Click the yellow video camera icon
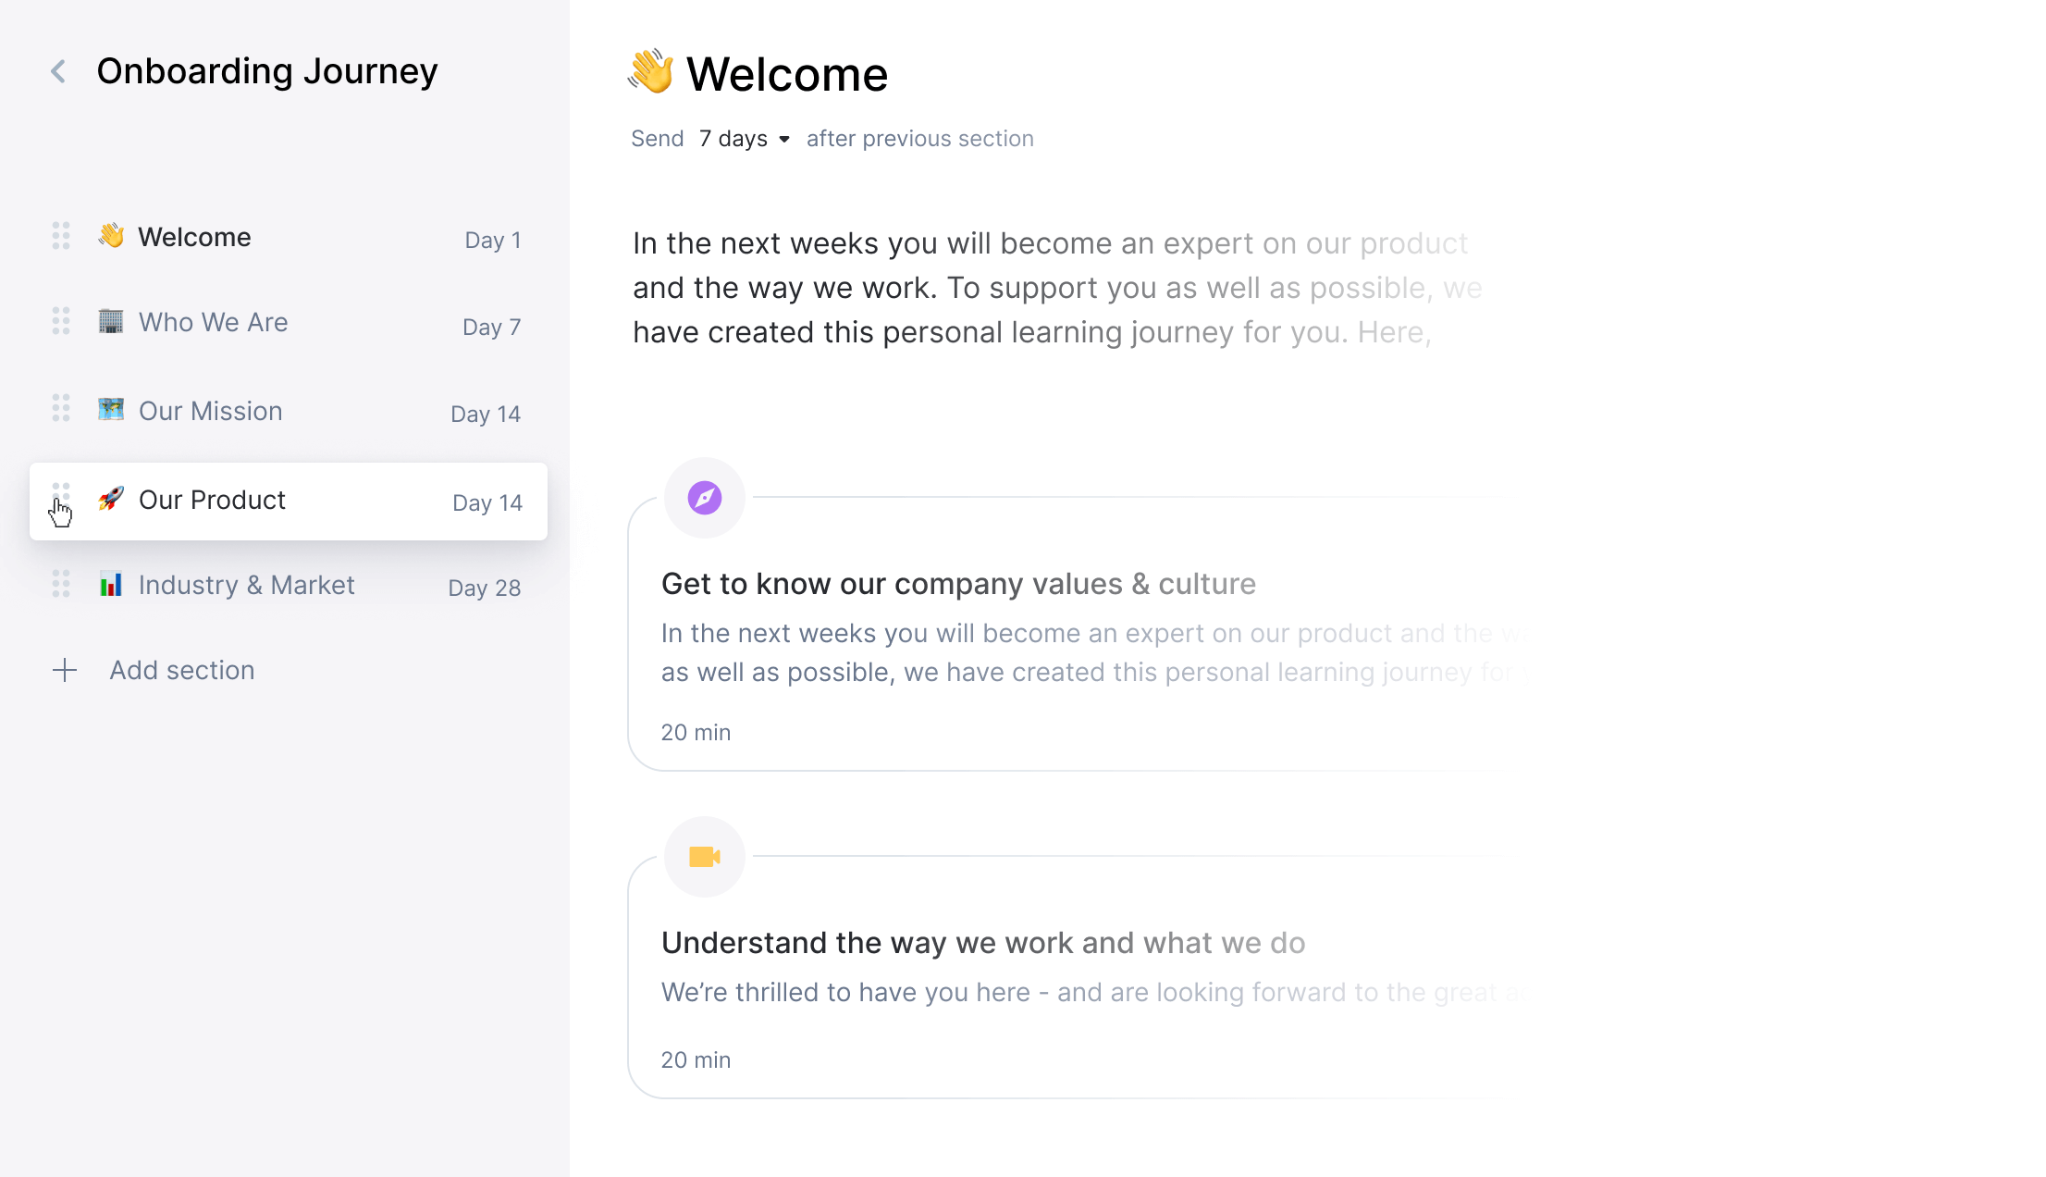 point(705,857)
